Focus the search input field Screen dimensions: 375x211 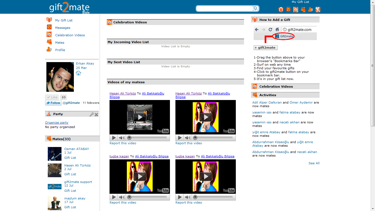tap(225, 9)
